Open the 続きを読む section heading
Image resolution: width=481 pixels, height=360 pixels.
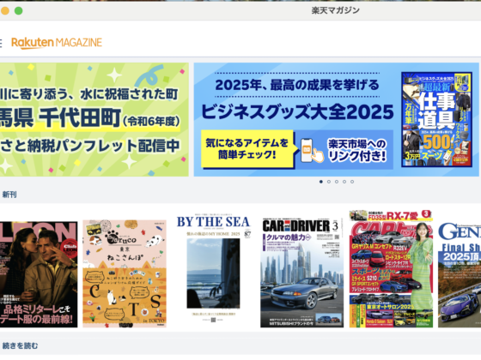tap(20, 345)
